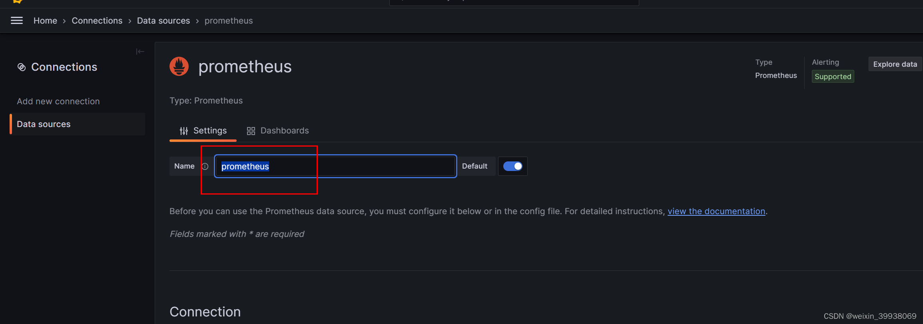Click the top search bar
The height and width of the screenshot is (324, 923).
click(514, 2)
